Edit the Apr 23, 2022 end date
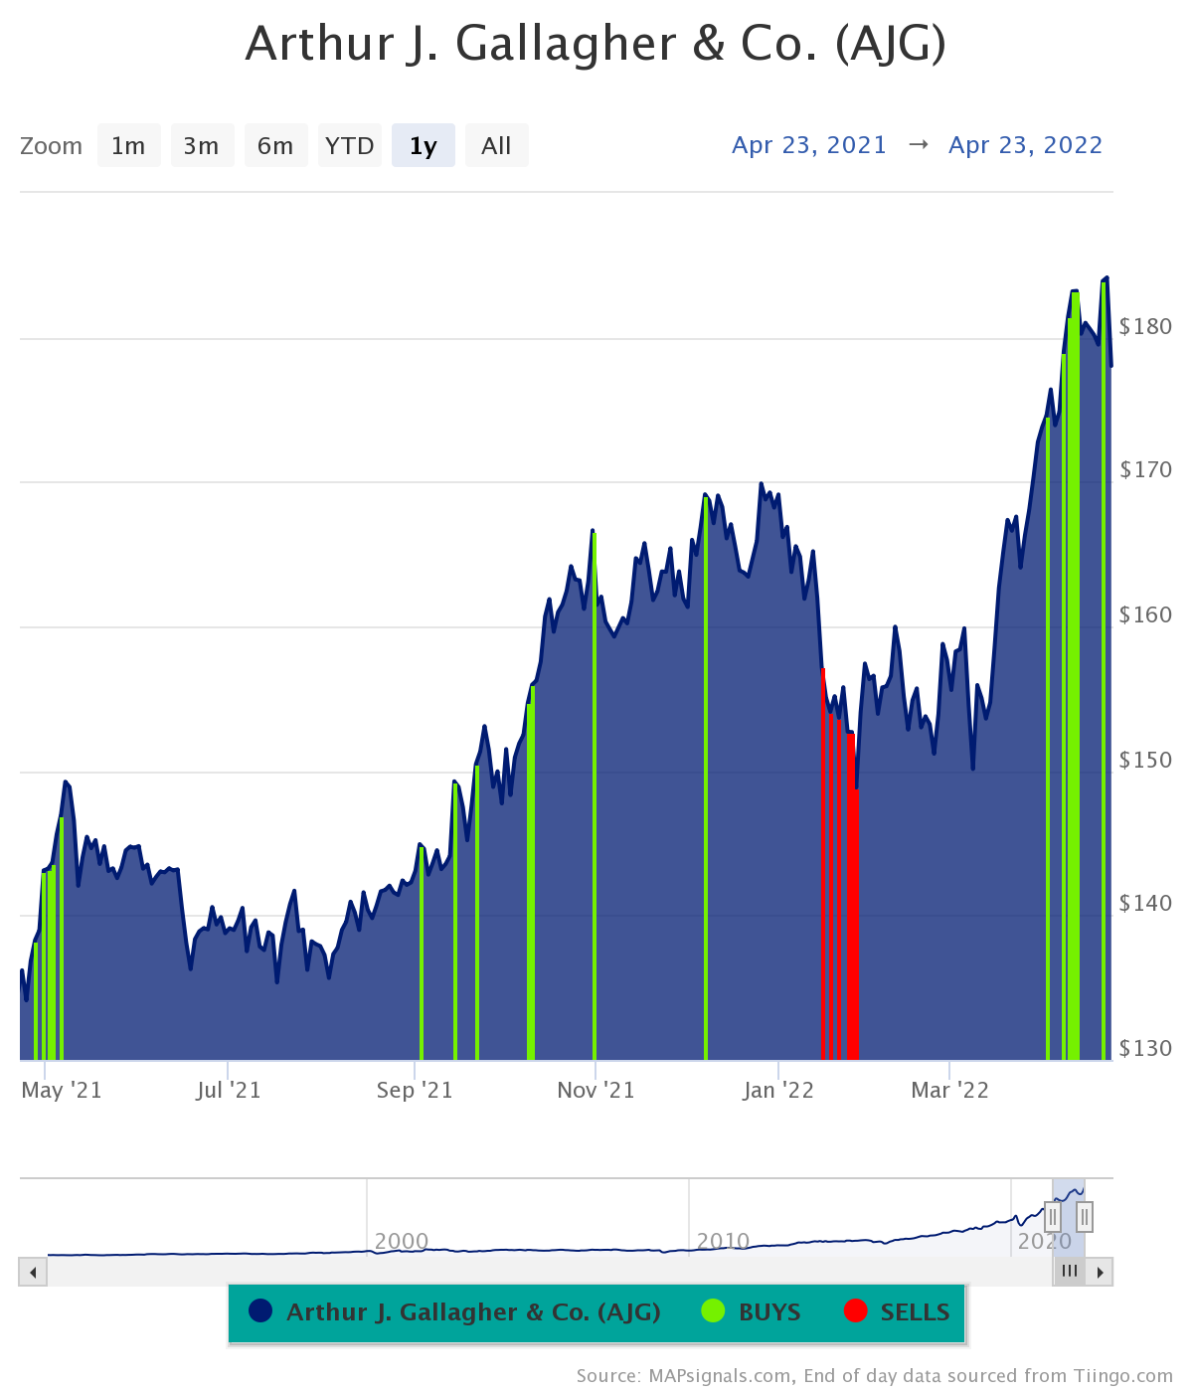Screen dimensions: 1193x1392 click(1026, 145)
